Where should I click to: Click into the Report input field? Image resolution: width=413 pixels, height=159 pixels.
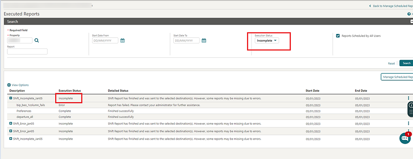(x=28, y=51)
